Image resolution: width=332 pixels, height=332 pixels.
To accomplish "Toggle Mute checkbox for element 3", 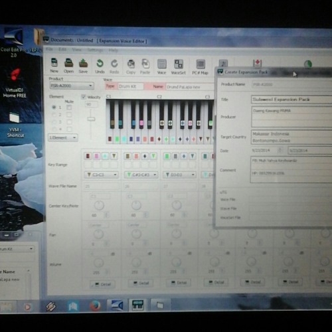I will pyautogui.click(x=69, y=122).
